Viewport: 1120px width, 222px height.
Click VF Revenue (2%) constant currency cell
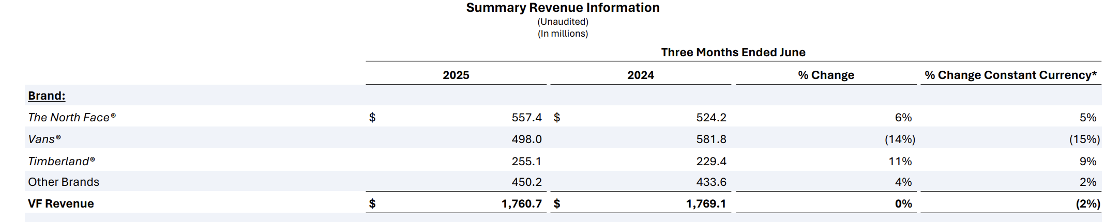pos(1088,203)
